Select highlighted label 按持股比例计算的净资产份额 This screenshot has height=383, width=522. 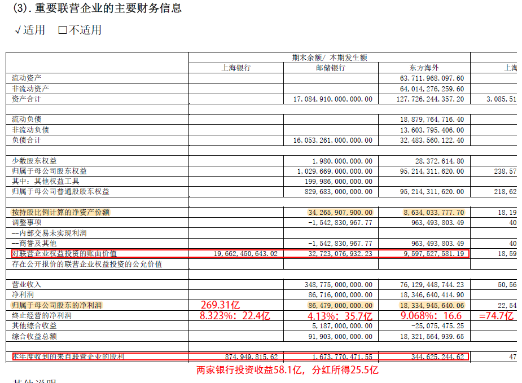(x=60, y=212)
